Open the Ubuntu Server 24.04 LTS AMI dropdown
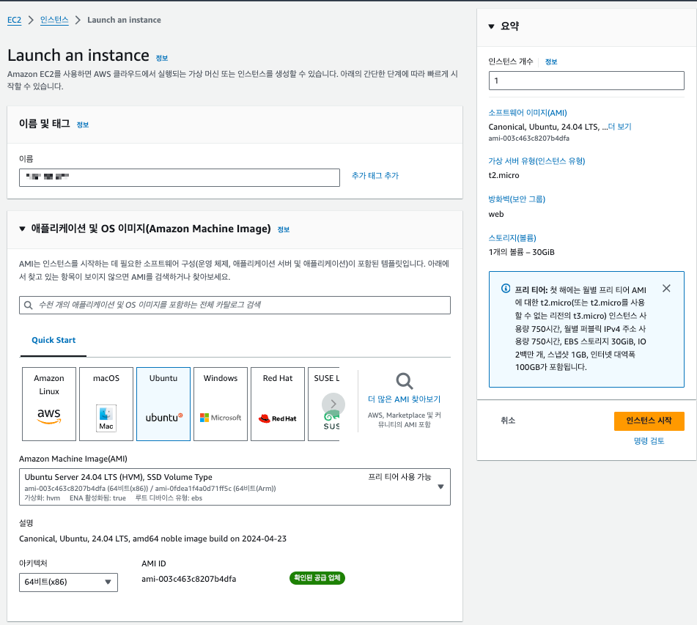This screenshot has height=625, width=697. [x=235, y=487]
